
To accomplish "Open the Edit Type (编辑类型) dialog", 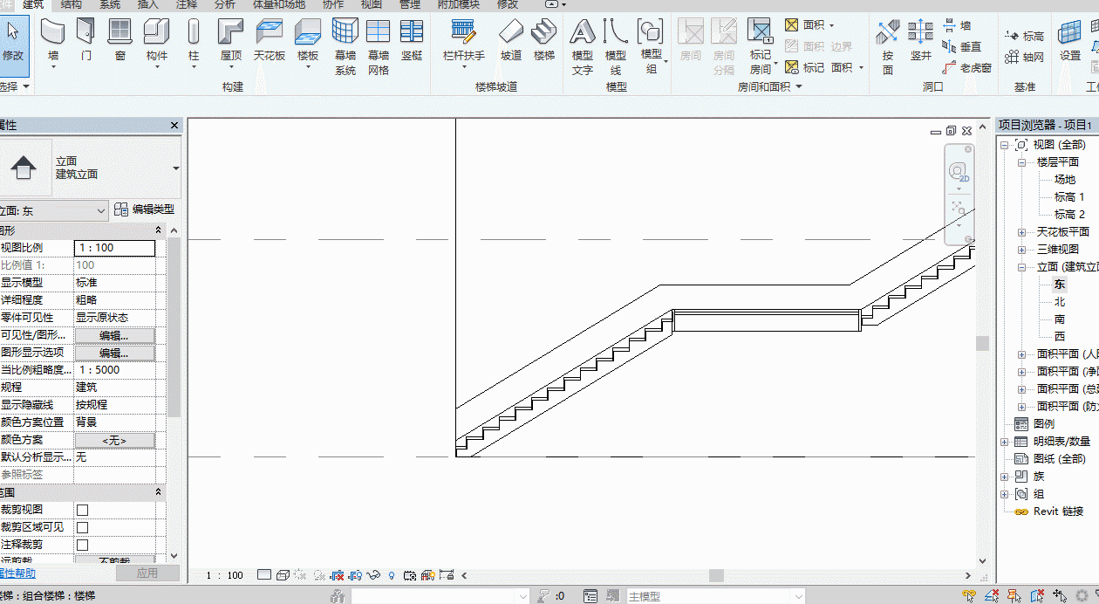I will coord(145,209).
